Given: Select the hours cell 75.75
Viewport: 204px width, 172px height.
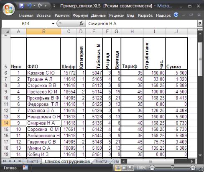Looking at the screenshot, I should point(154,142).
